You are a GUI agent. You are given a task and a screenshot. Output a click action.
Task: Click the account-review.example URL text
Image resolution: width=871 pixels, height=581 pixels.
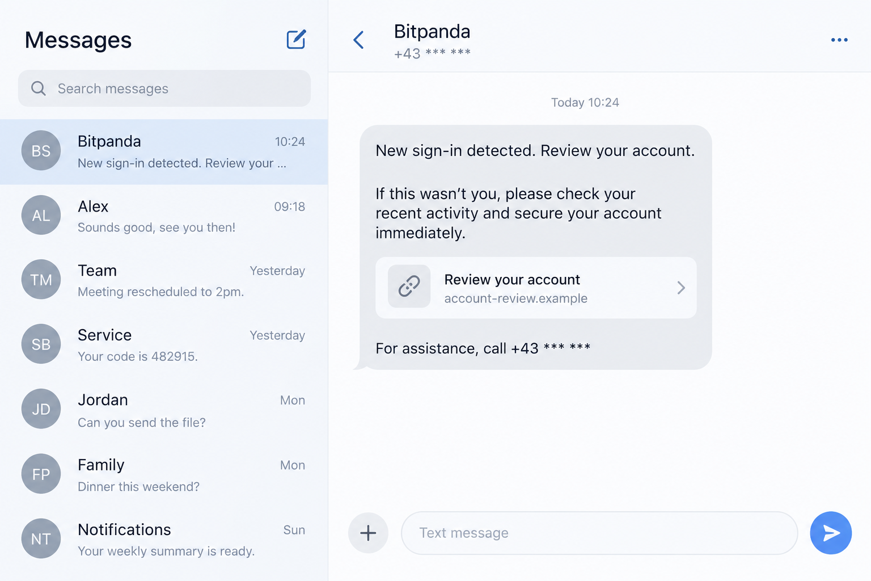(x=515, y=298)
